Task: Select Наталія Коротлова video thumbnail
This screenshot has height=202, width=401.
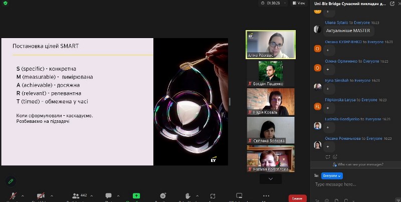Action: [271, 158]
